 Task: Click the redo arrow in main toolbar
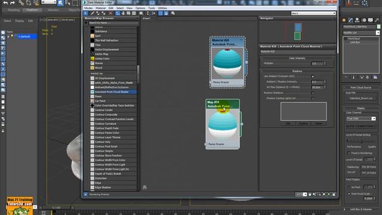click(13, 3)
